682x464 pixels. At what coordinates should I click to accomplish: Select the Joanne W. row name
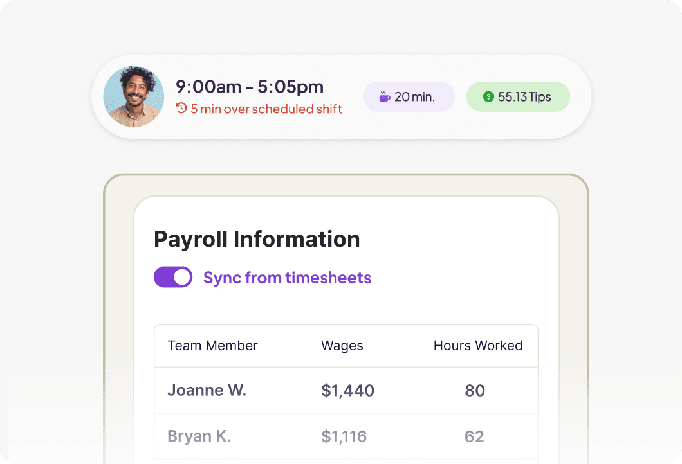point(207,390)
